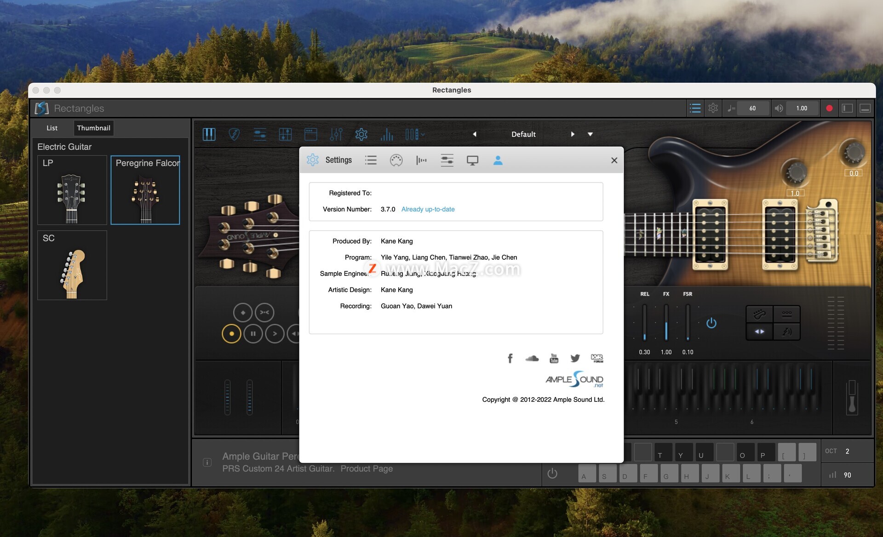This screenshot has height=537, width=883.
Task: Switch to velocity bars settings tab
Action: click(421, 160)
